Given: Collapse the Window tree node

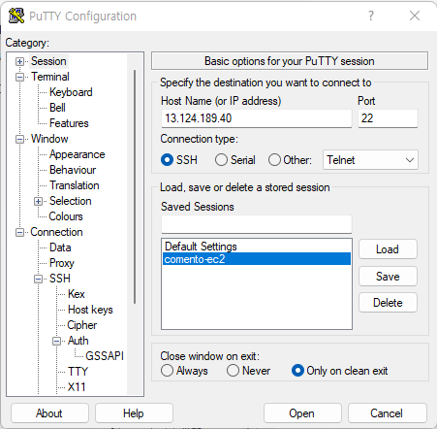Looking at the screenshot, I should pos(19,139).
